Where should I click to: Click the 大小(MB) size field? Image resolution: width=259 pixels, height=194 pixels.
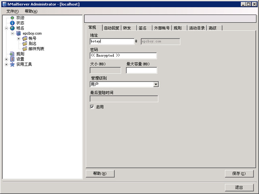coord(105,70)
